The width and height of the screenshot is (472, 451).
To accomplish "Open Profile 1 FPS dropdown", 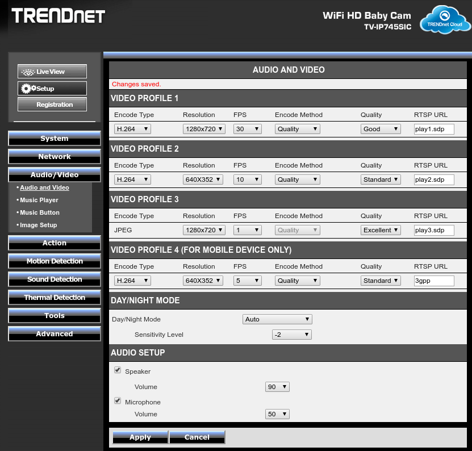I will click(248, 129).
